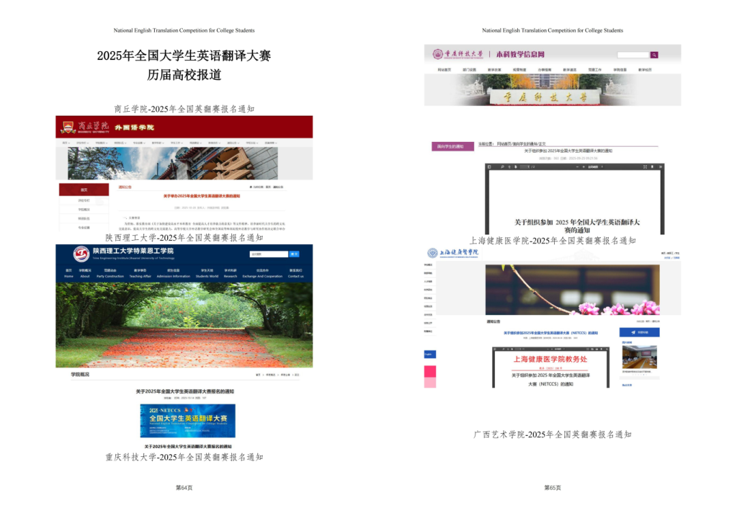Viewport: 737px width, 521px height.
Task: Click the search input field on Shaanxi site
Action: pyautogui.click(x=269, y=254)
